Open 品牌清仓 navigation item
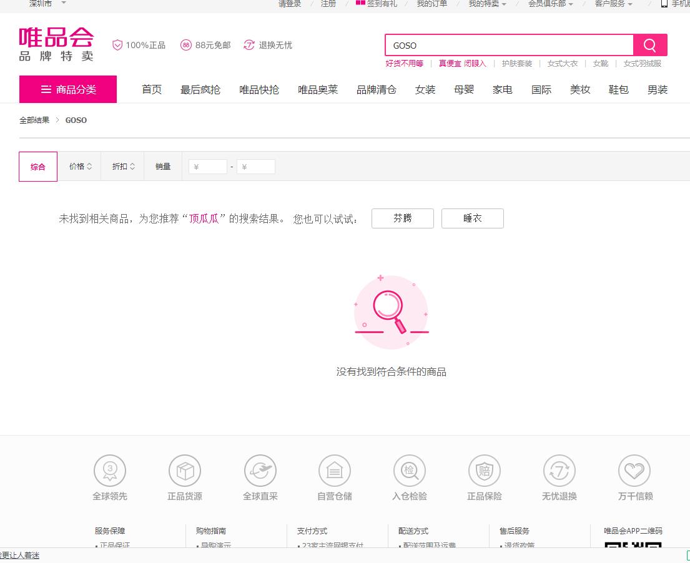The width and height of the screenshot is (690, 563). coord(377,90)
